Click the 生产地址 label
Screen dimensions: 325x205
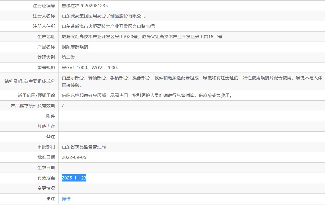pos(46,37)
